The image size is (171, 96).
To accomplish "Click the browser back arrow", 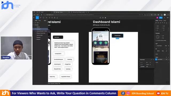I will point(34,15).
